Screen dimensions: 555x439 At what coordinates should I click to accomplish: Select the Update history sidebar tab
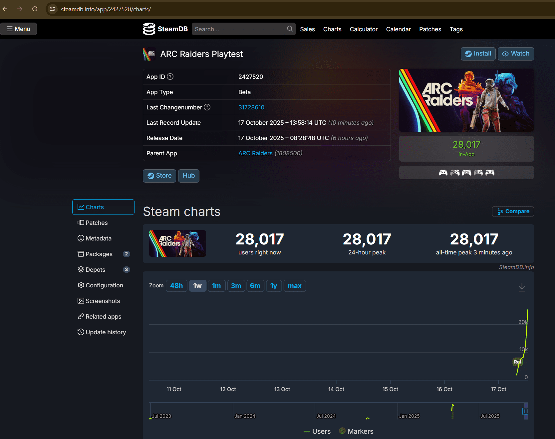(x=103, y=332)
